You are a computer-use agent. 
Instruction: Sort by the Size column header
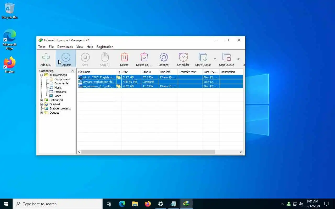pos(131,72)
